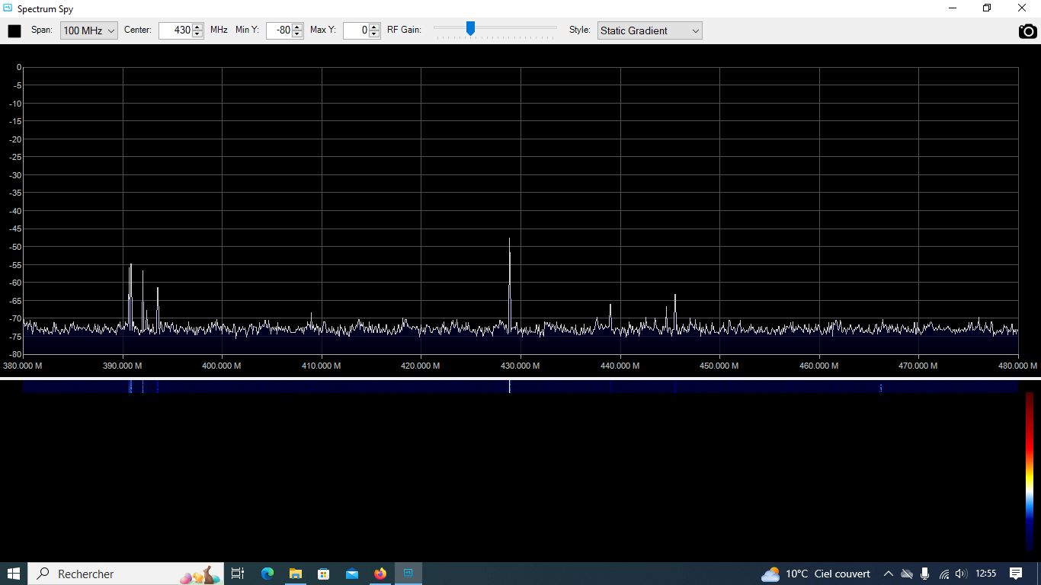Launch Firefox from the taskbar
The image size is (1041, 585).
point(380,574)
